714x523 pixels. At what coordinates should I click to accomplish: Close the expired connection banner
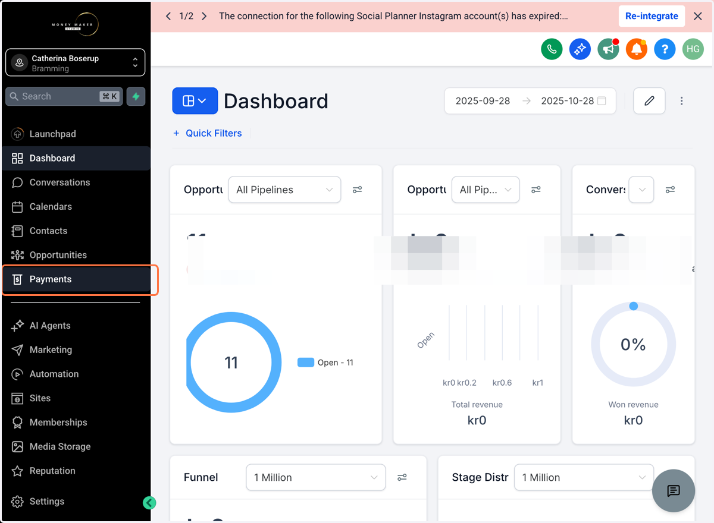click(x=698, y=16)
